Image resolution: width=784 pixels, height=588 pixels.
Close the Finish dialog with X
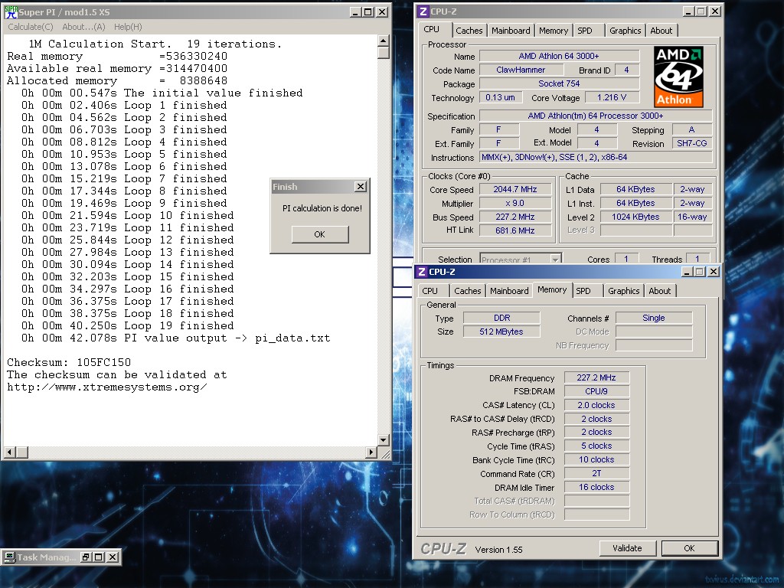361,187
